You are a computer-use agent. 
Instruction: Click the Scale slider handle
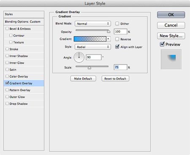(x=90, y=68)
